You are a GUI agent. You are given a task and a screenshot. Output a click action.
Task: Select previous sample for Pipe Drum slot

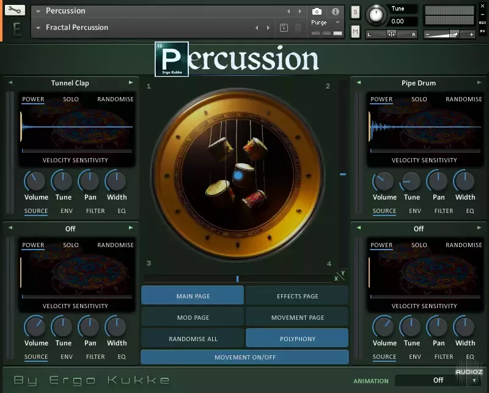359,82
